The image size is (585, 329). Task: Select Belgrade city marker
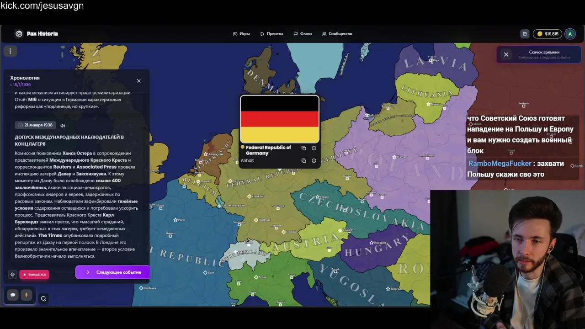coord(388,289)
